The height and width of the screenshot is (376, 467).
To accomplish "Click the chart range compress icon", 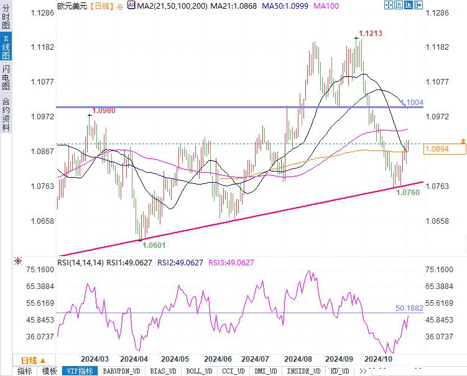I will pyautogui.click(x=398, y=5).
